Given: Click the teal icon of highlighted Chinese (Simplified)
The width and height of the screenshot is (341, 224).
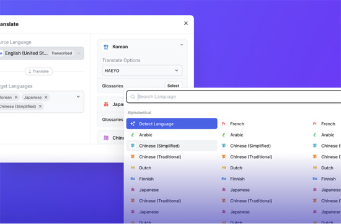Looking at the screenshot, I should click(133, 146).
